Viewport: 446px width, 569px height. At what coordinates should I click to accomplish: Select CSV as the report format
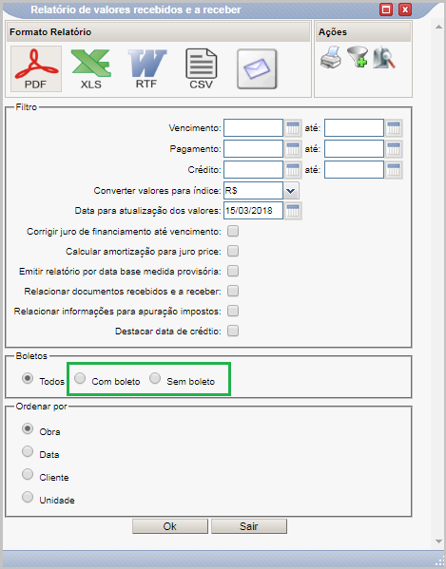coord(202,69)
